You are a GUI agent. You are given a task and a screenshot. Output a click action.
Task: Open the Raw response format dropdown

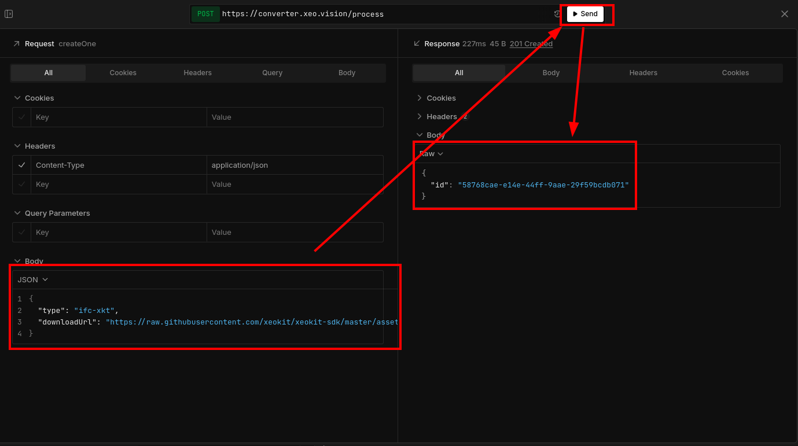click(x=431, y=154)
